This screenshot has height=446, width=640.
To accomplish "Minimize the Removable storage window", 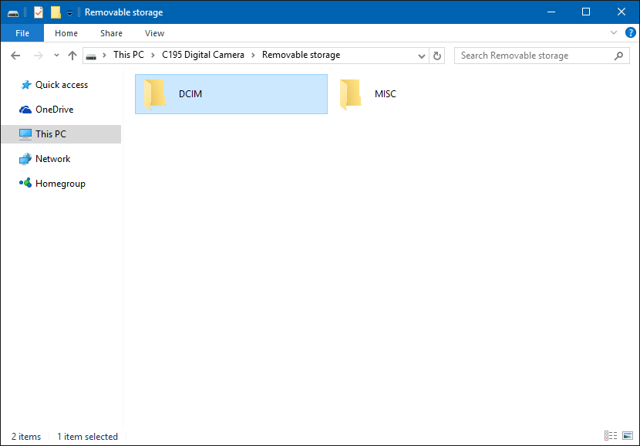I will 551,12.
